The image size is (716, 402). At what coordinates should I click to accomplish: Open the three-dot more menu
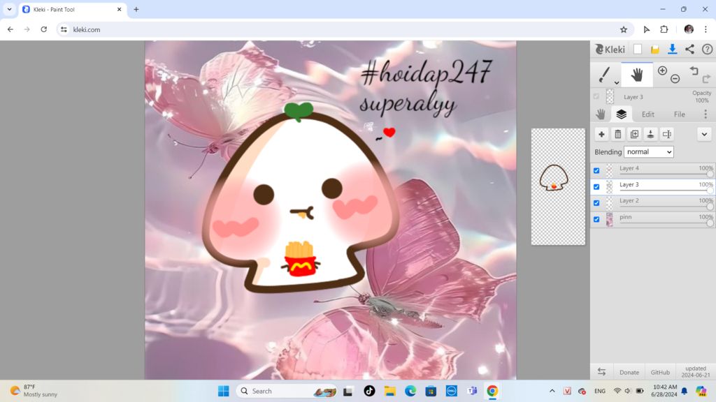705,114
